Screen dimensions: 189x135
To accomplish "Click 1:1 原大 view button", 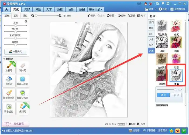I will 67,16.
